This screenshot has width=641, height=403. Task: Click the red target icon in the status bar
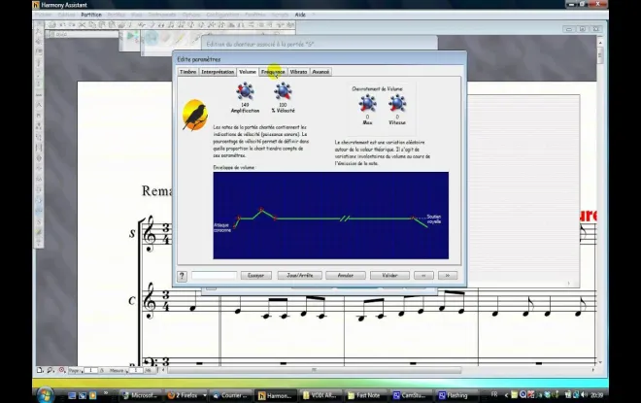[x=61, y=370]
